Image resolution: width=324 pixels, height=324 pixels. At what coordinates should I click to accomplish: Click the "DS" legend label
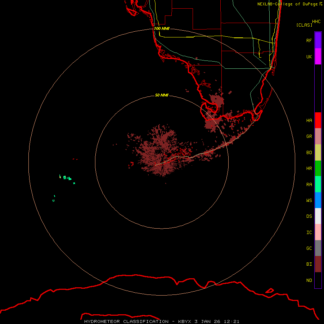pos(309,216)
